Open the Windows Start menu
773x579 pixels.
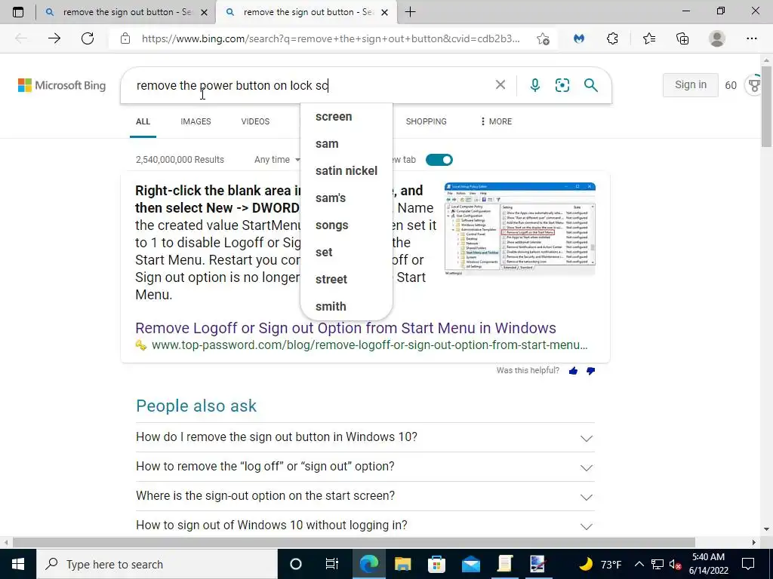click(18, 564)
